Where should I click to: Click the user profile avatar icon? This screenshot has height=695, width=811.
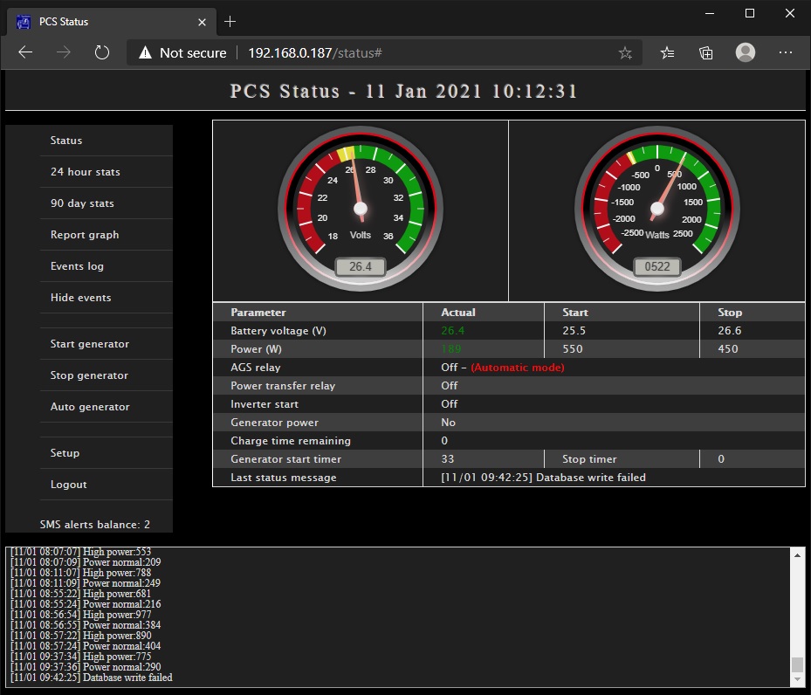click(746, 52)
